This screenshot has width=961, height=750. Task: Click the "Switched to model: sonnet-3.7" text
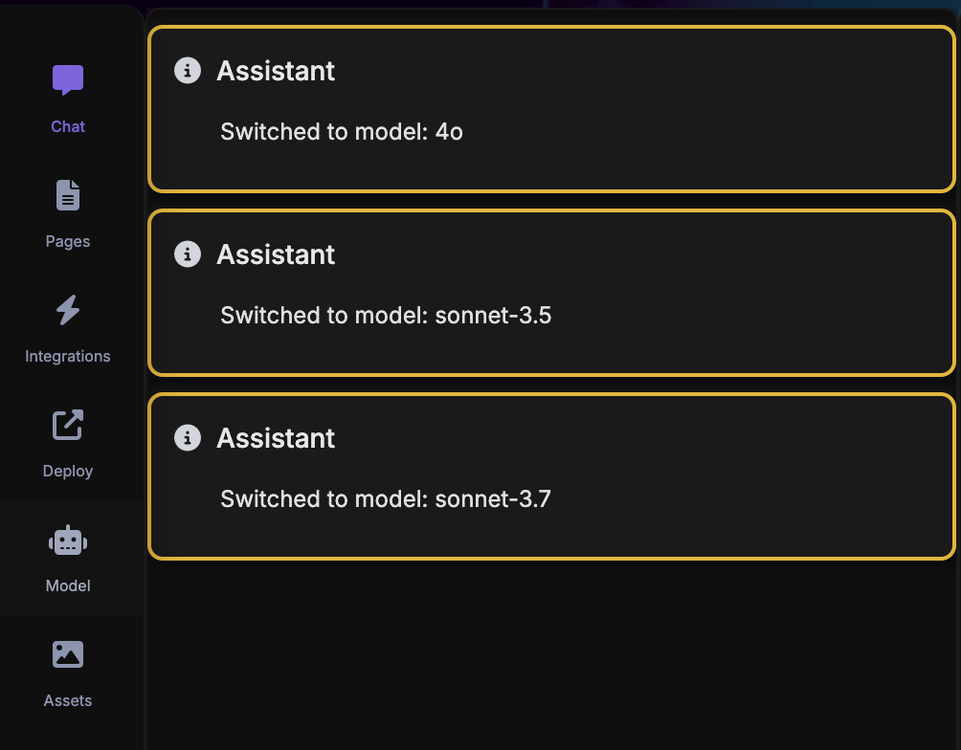pos(386,499)
